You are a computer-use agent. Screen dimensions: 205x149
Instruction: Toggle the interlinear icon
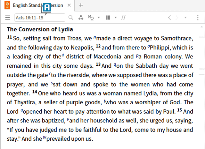point(91,18)
